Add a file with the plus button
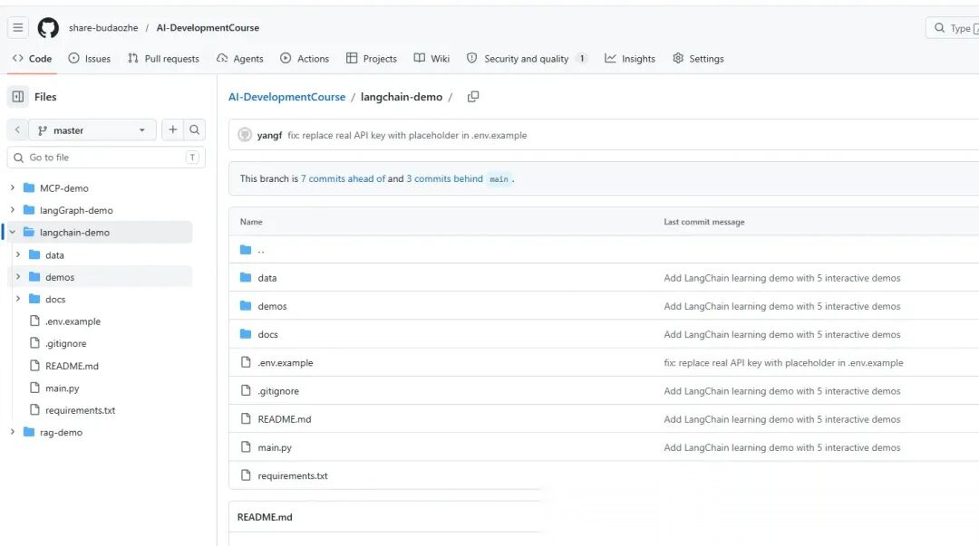This screenshot has height=546, width=979. pos(172,129)
